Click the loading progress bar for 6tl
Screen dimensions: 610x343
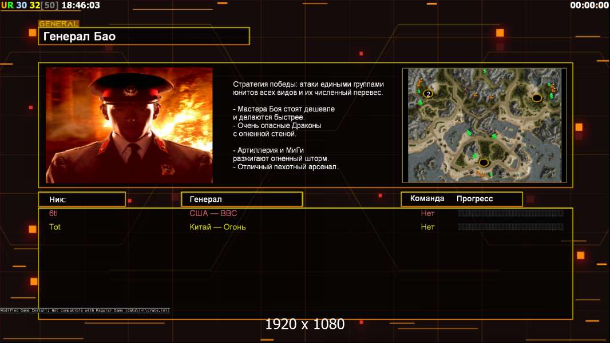pyautogui.click(x=510, y=213)
